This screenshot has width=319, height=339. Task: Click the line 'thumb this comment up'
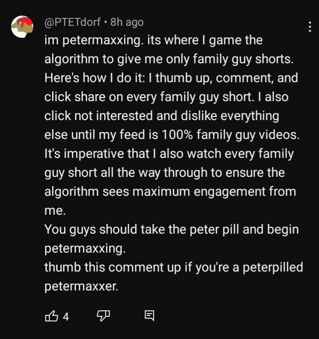point(173,267)
